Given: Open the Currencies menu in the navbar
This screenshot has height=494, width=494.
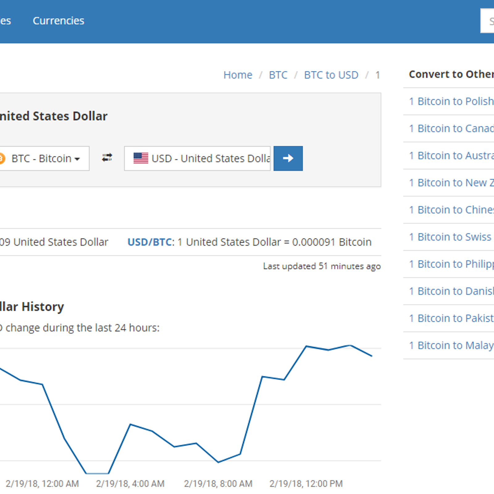Looking at the screenshot, I should point(58,21).
